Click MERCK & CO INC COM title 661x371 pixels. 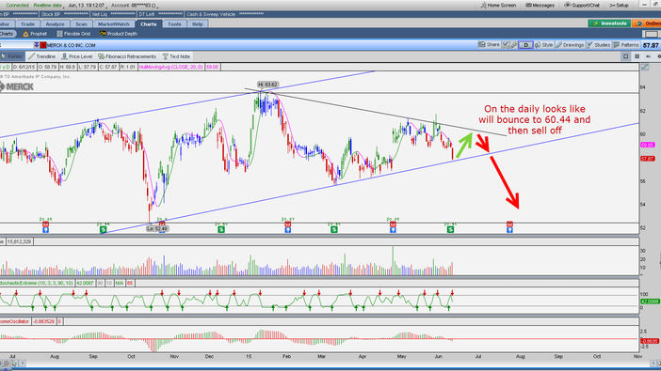(x=72, y=45)
